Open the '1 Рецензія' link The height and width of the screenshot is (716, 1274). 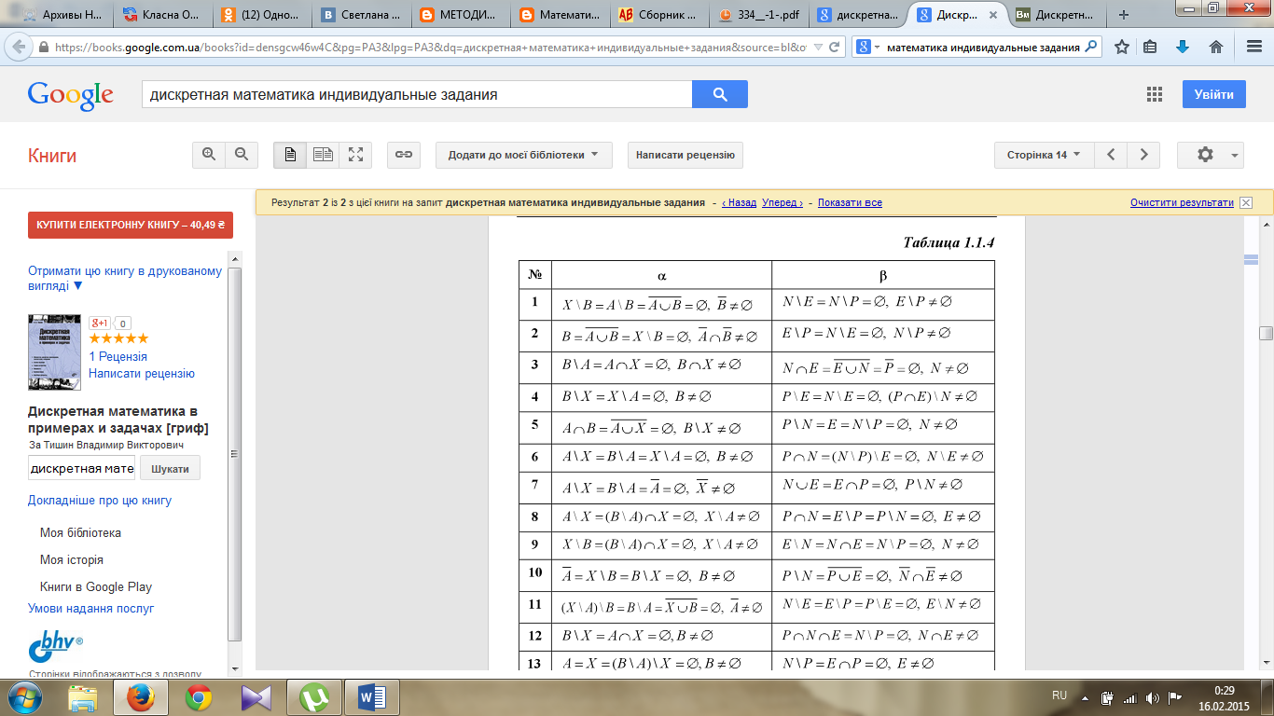[x=118, y=356]
